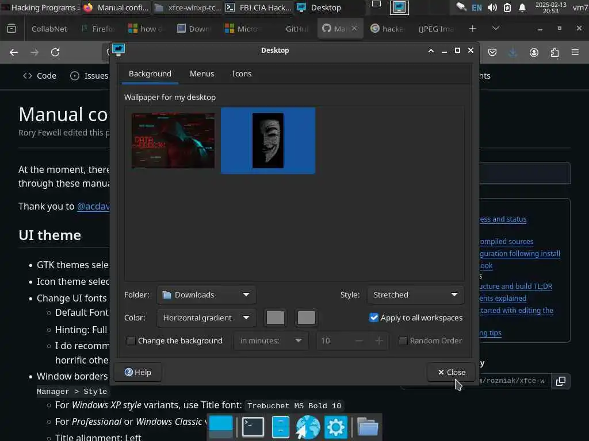Open the notifications bell icon
Screen dimensions: 589x441
pos(522,7)
